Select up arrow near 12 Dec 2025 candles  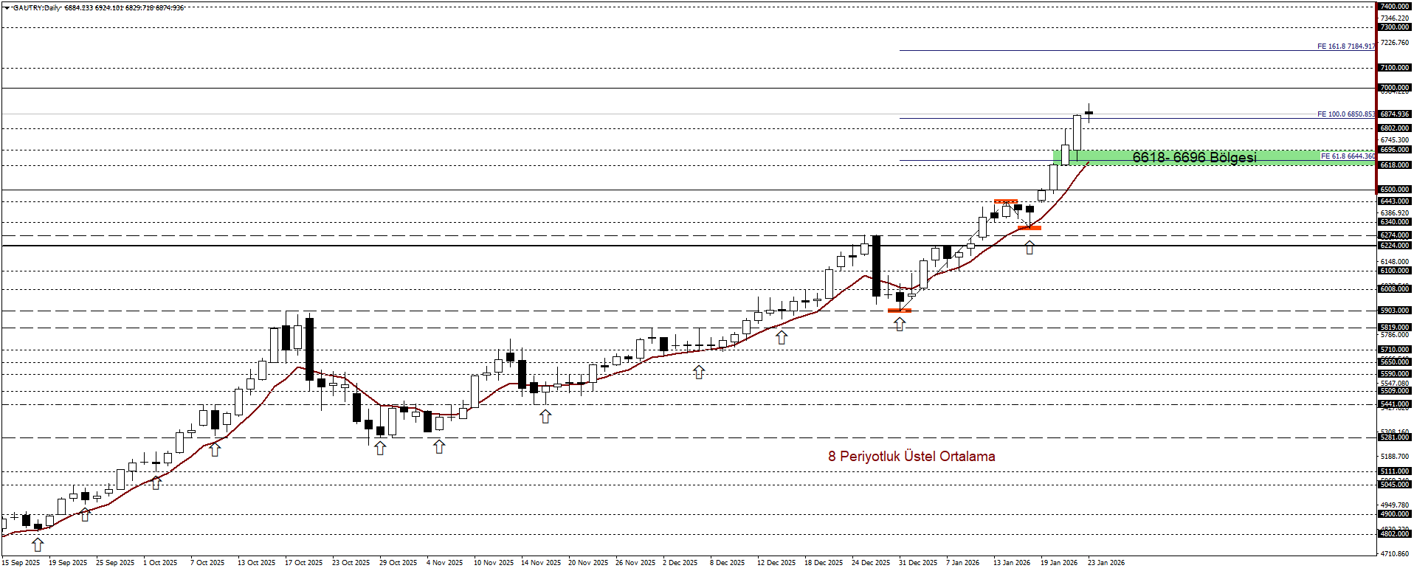coord(782,337)
